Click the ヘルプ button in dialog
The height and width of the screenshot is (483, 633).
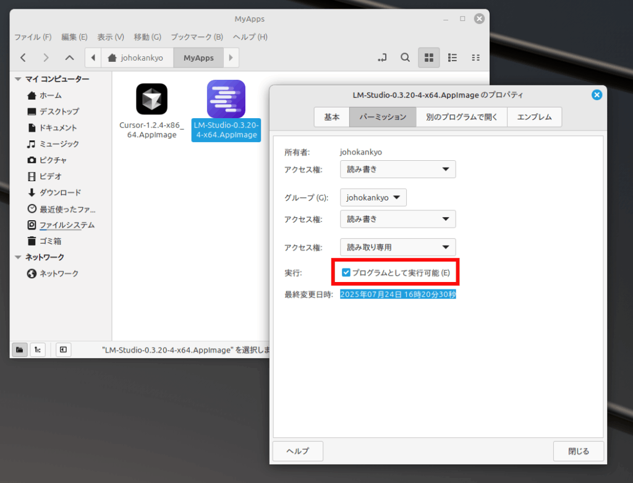(297, 451)
